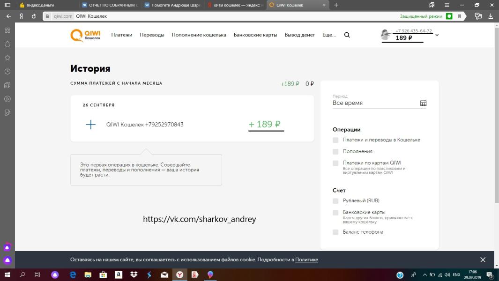This screenshot has width=499, height=281.
Task: Open the Windows Start menu
Action: pos(7,274)
